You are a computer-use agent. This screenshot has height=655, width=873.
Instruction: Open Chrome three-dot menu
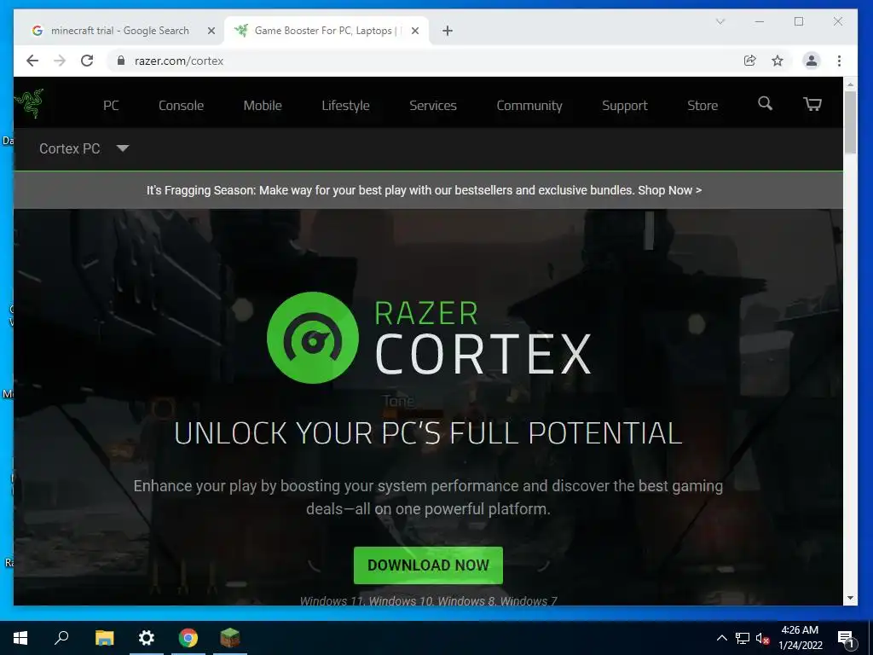coord(839,61)
